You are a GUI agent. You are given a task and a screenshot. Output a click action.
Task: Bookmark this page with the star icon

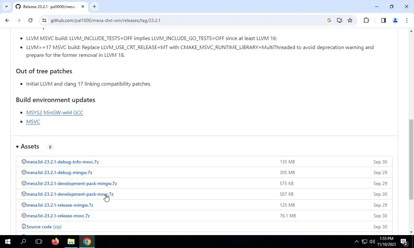(350, 20)
